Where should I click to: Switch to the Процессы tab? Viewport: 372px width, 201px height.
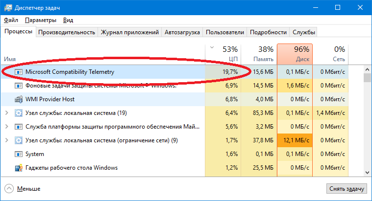pyautogui.click(x=18, y=31)
